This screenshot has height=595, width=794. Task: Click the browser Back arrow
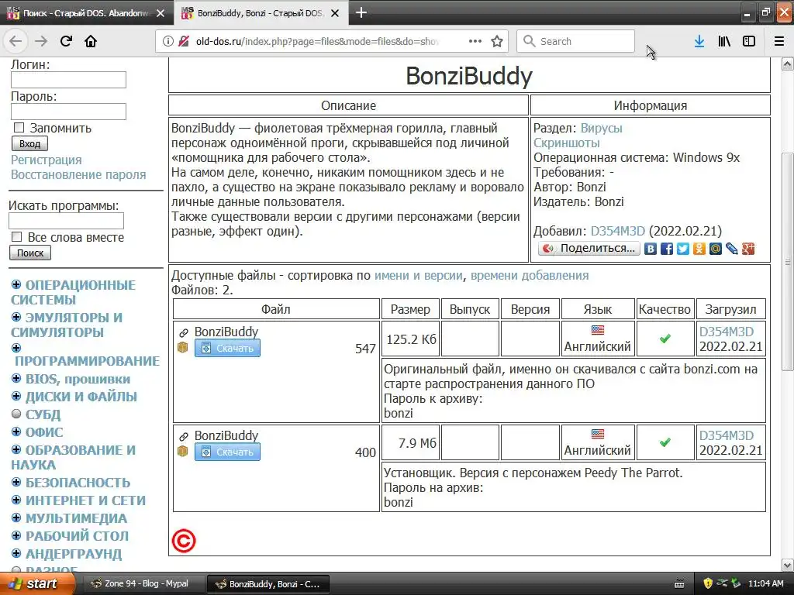coord(16,41)
